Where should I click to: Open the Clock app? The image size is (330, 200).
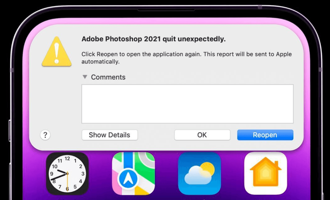67,173
